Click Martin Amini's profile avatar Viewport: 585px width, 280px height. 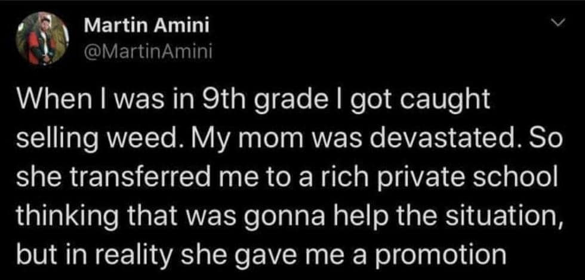pyautogui.click(x=39, y=39)
